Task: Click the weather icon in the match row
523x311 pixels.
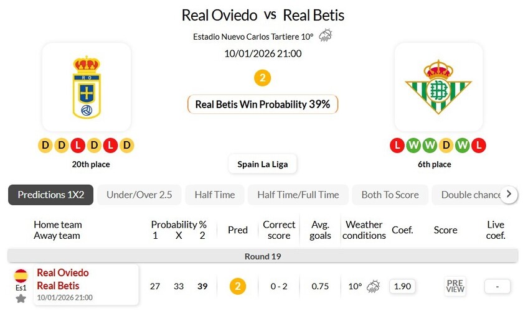Action: [x=374, y=286]
